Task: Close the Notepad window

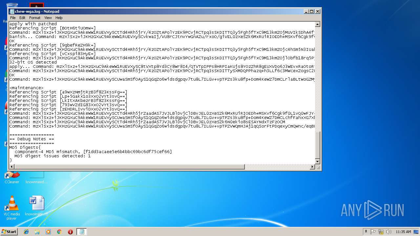Action: [x=317, y=11]
